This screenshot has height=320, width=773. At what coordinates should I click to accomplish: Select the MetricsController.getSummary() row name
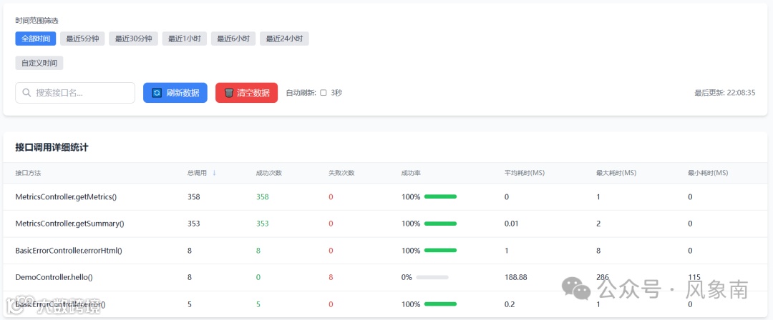tap(69, 224)
